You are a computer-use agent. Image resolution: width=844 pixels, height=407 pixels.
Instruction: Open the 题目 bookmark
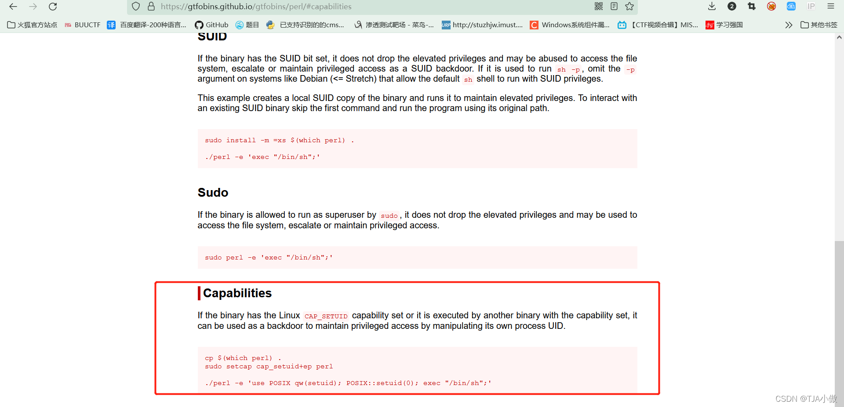click(247, 25)
